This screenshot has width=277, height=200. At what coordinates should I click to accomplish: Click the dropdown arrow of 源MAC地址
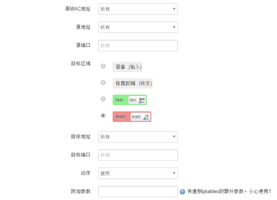click(x=174, y=9)
